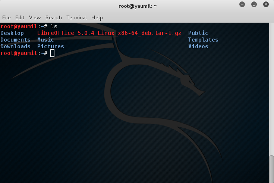Image resolution: width=274 pixels, height=183 pixels.
Task: Open the Help menu
Action: (x=97, y=18)
